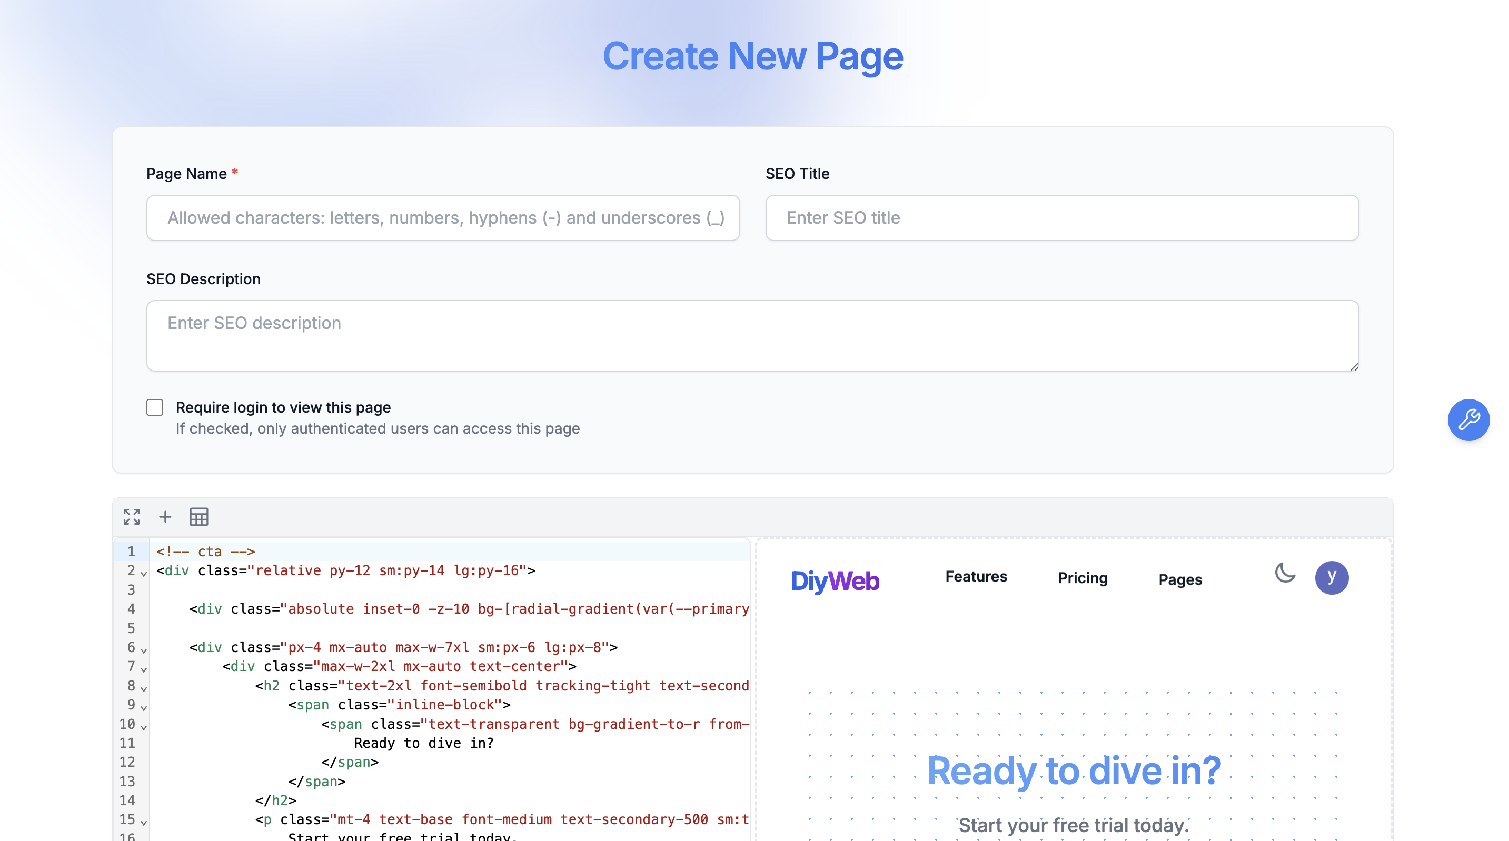
Task: Click the closing </h2> tag on line 14
Action: point(275,800)
